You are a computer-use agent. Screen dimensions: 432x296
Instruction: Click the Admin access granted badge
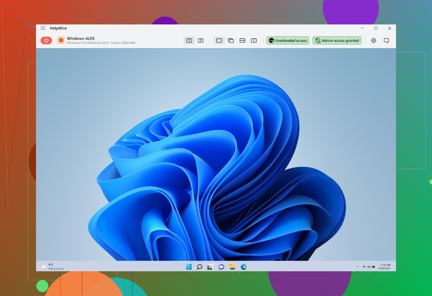337,40
